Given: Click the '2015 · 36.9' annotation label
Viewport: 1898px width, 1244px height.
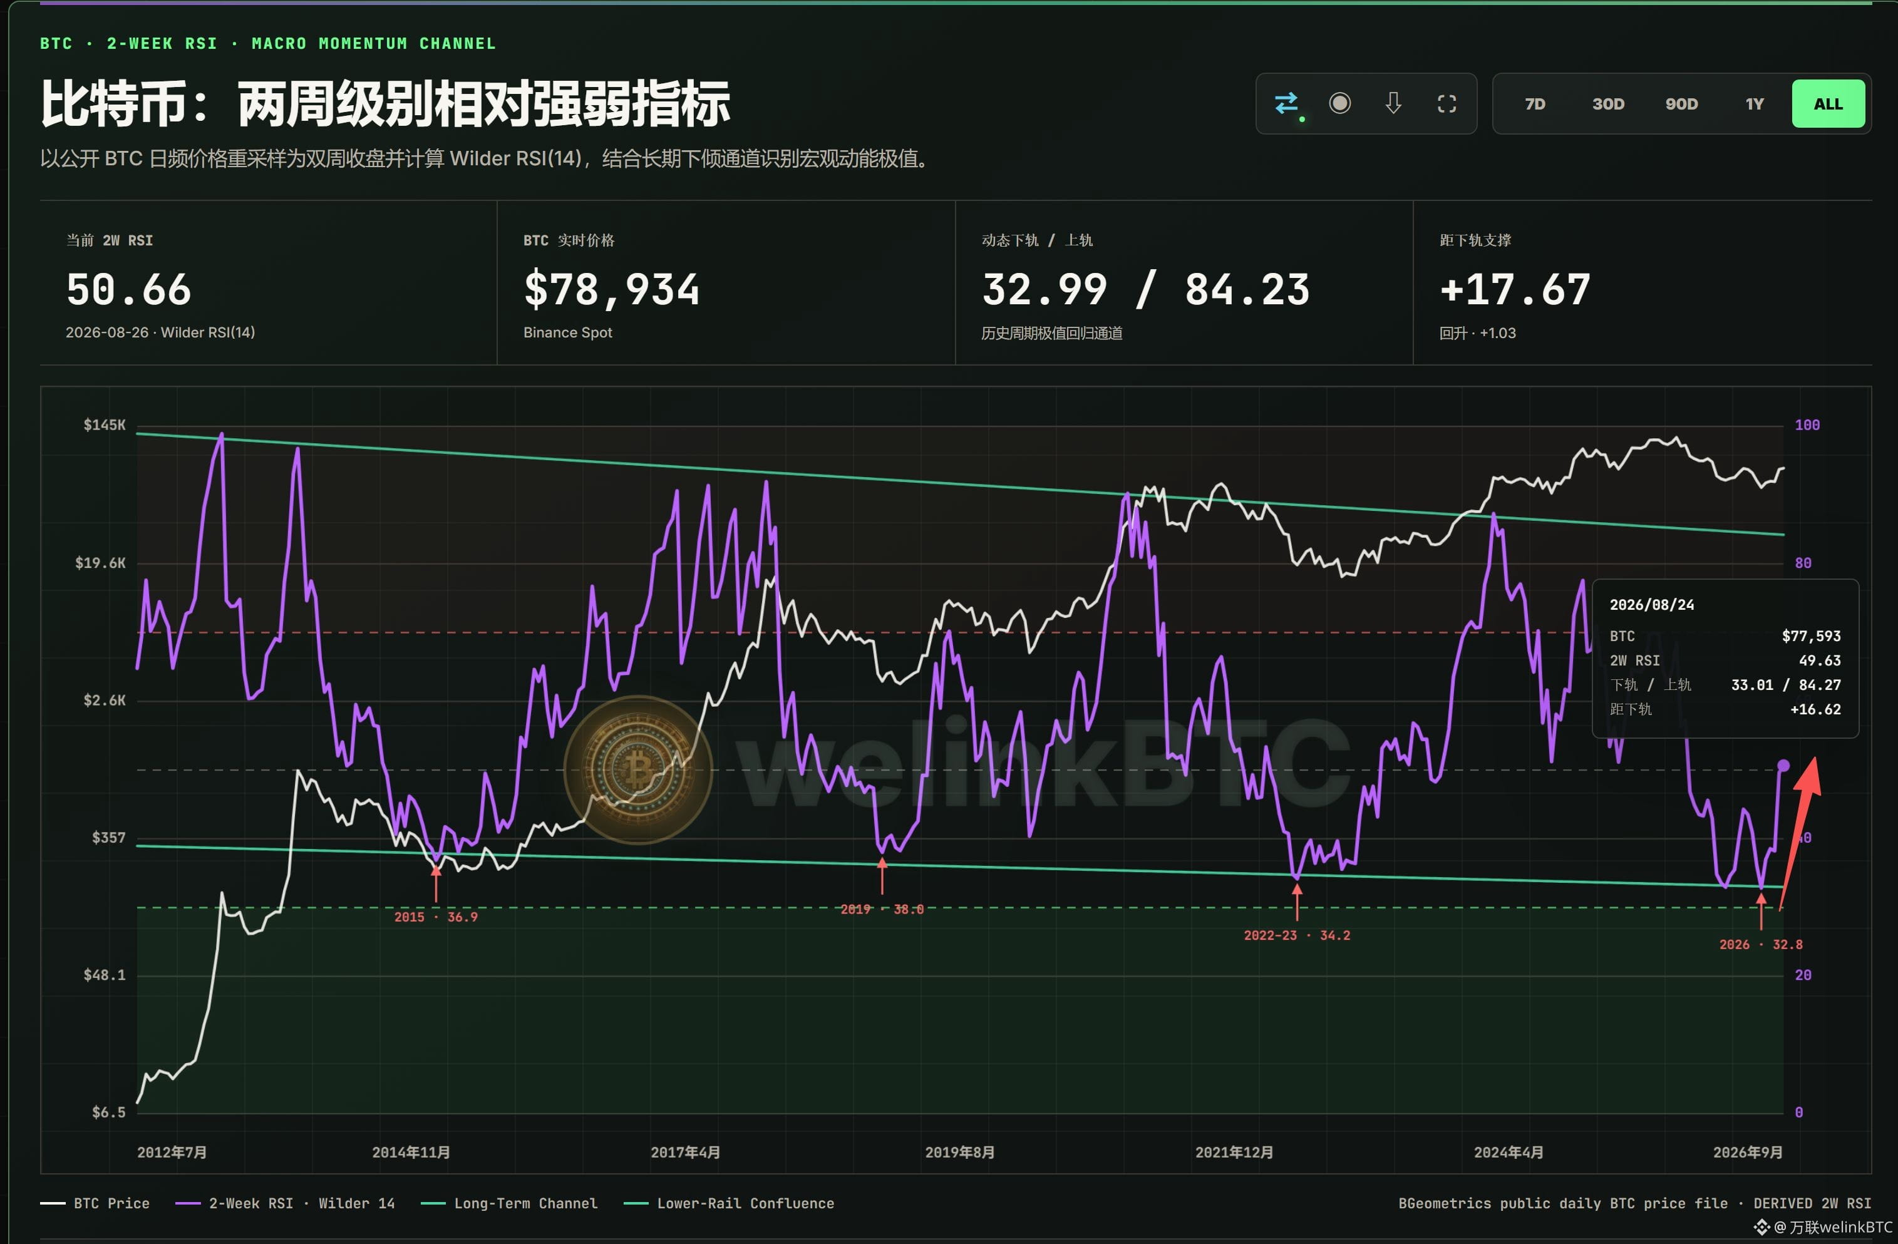Looking at the screenshot, I should click(x=436, y=917).
